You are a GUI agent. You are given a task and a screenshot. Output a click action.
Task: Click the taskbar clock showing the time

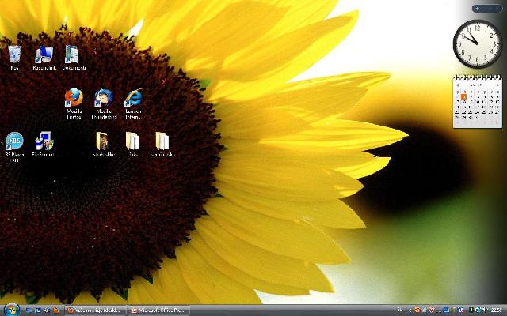tap(497, 310)
